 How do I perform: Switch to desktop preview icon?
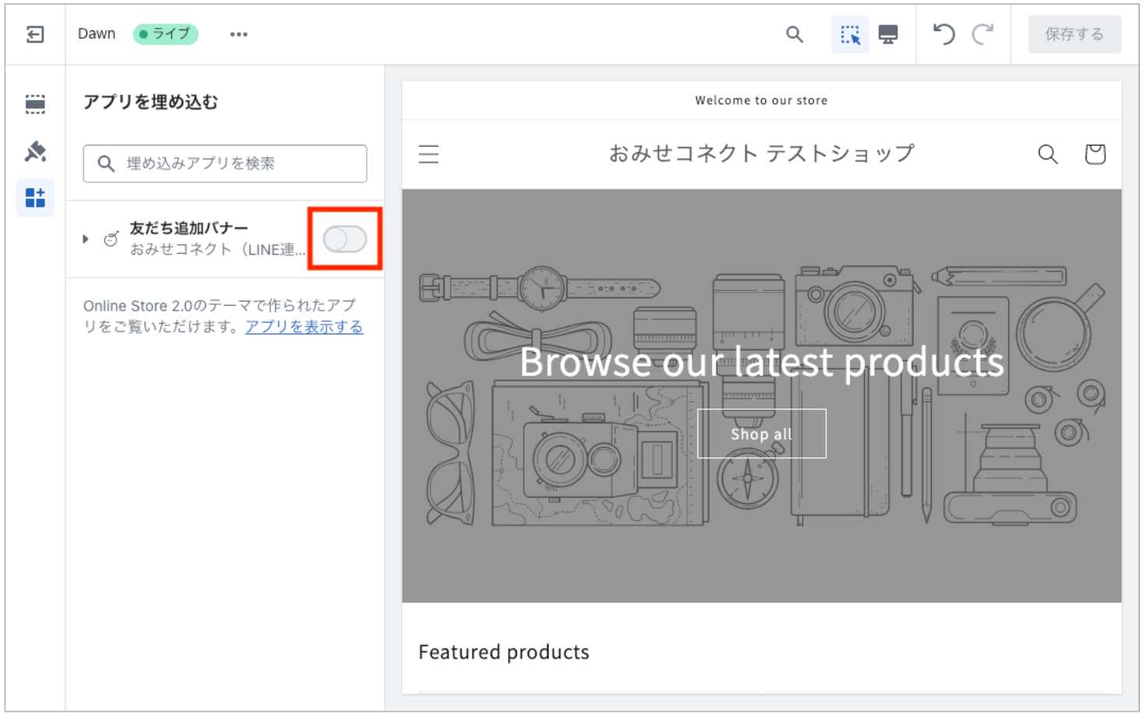click(x=888, y=34)
